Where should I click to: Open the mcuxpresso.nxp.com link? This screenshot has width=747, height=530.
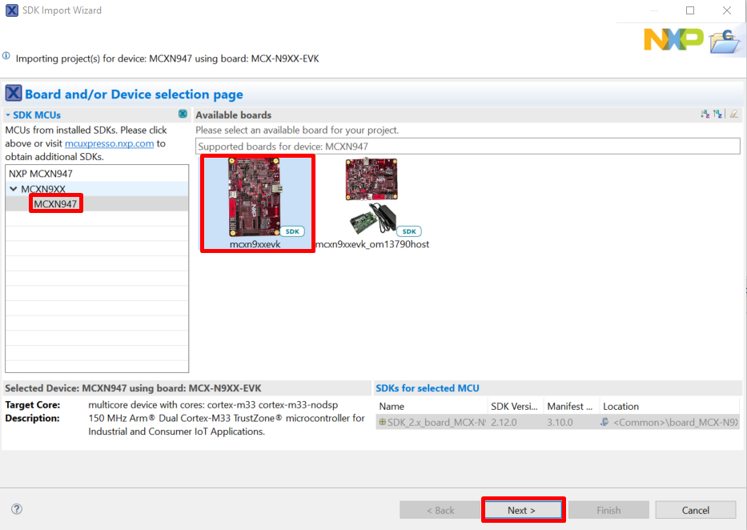[x=109, y=143]
